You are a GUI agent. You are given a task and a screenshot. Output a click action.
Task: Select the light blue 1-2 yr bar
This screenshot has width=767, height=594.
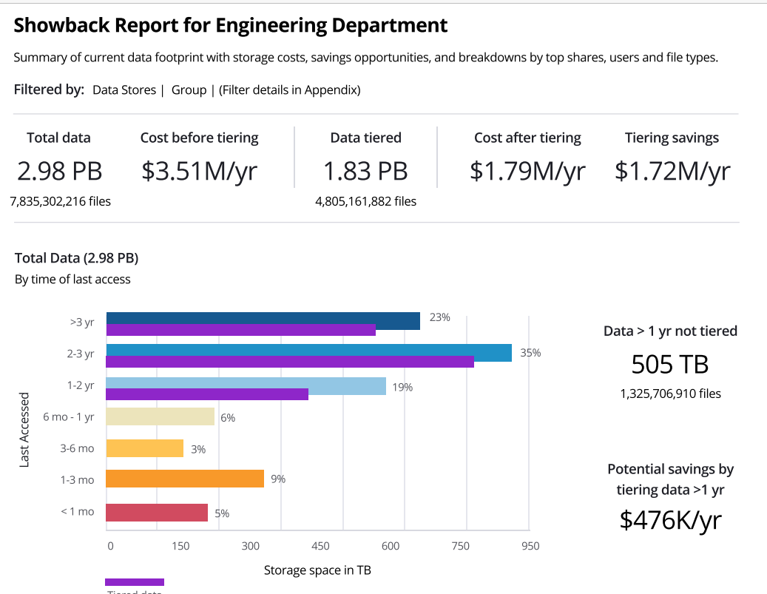click(246, 384)
